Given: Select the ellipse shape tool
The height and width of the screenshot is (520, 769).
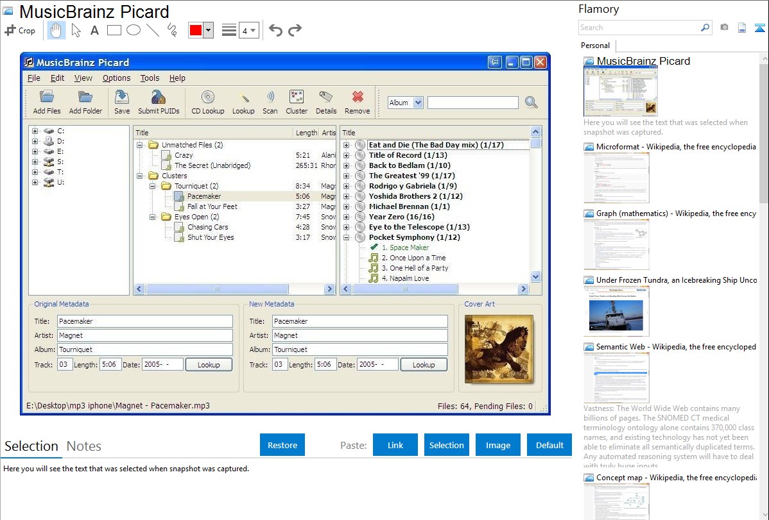Looking at the screenshot, I should pyautogui.click(x=133, y=30).
